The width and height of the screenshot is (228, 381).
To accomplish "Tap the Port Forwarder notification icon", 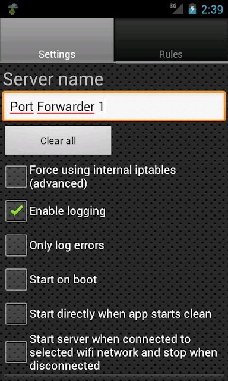I will pos(12,9).
